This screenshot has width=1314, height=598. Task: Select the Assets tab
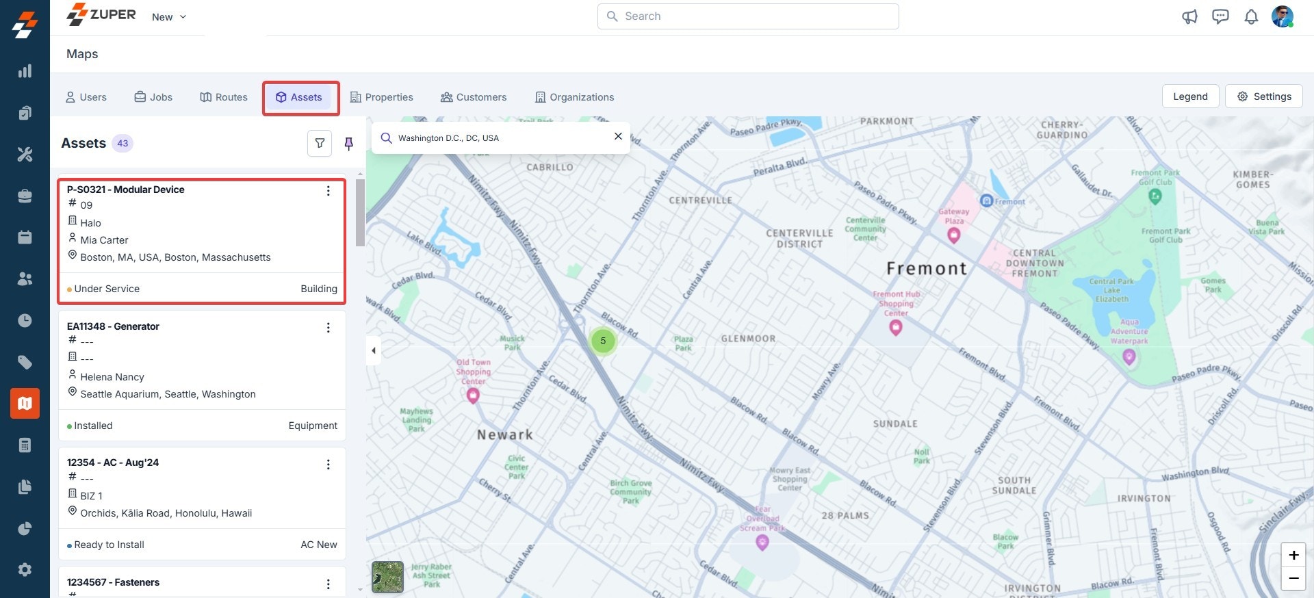299,97
